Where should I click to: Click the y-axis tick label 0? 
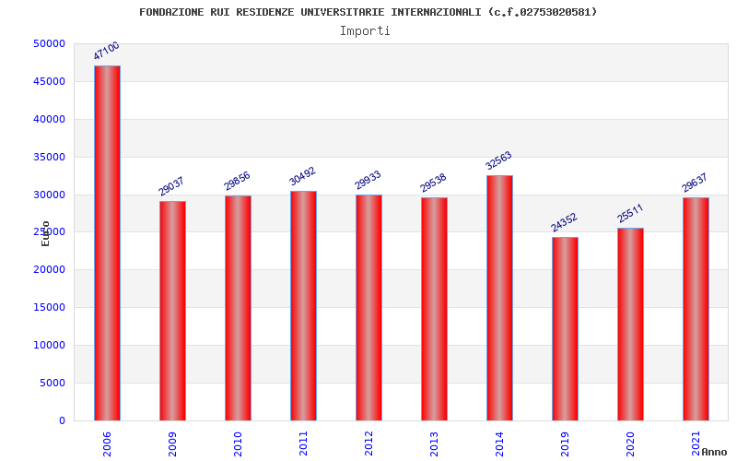point(62,421)
